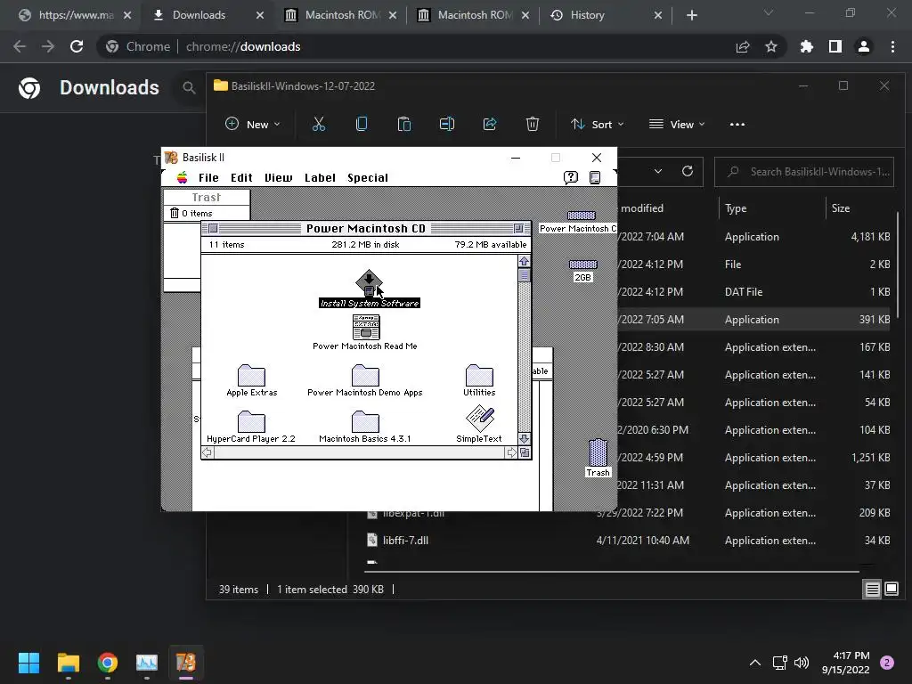
Task: Open File Explorer from the taskbar
Action: tap(68, 663)
